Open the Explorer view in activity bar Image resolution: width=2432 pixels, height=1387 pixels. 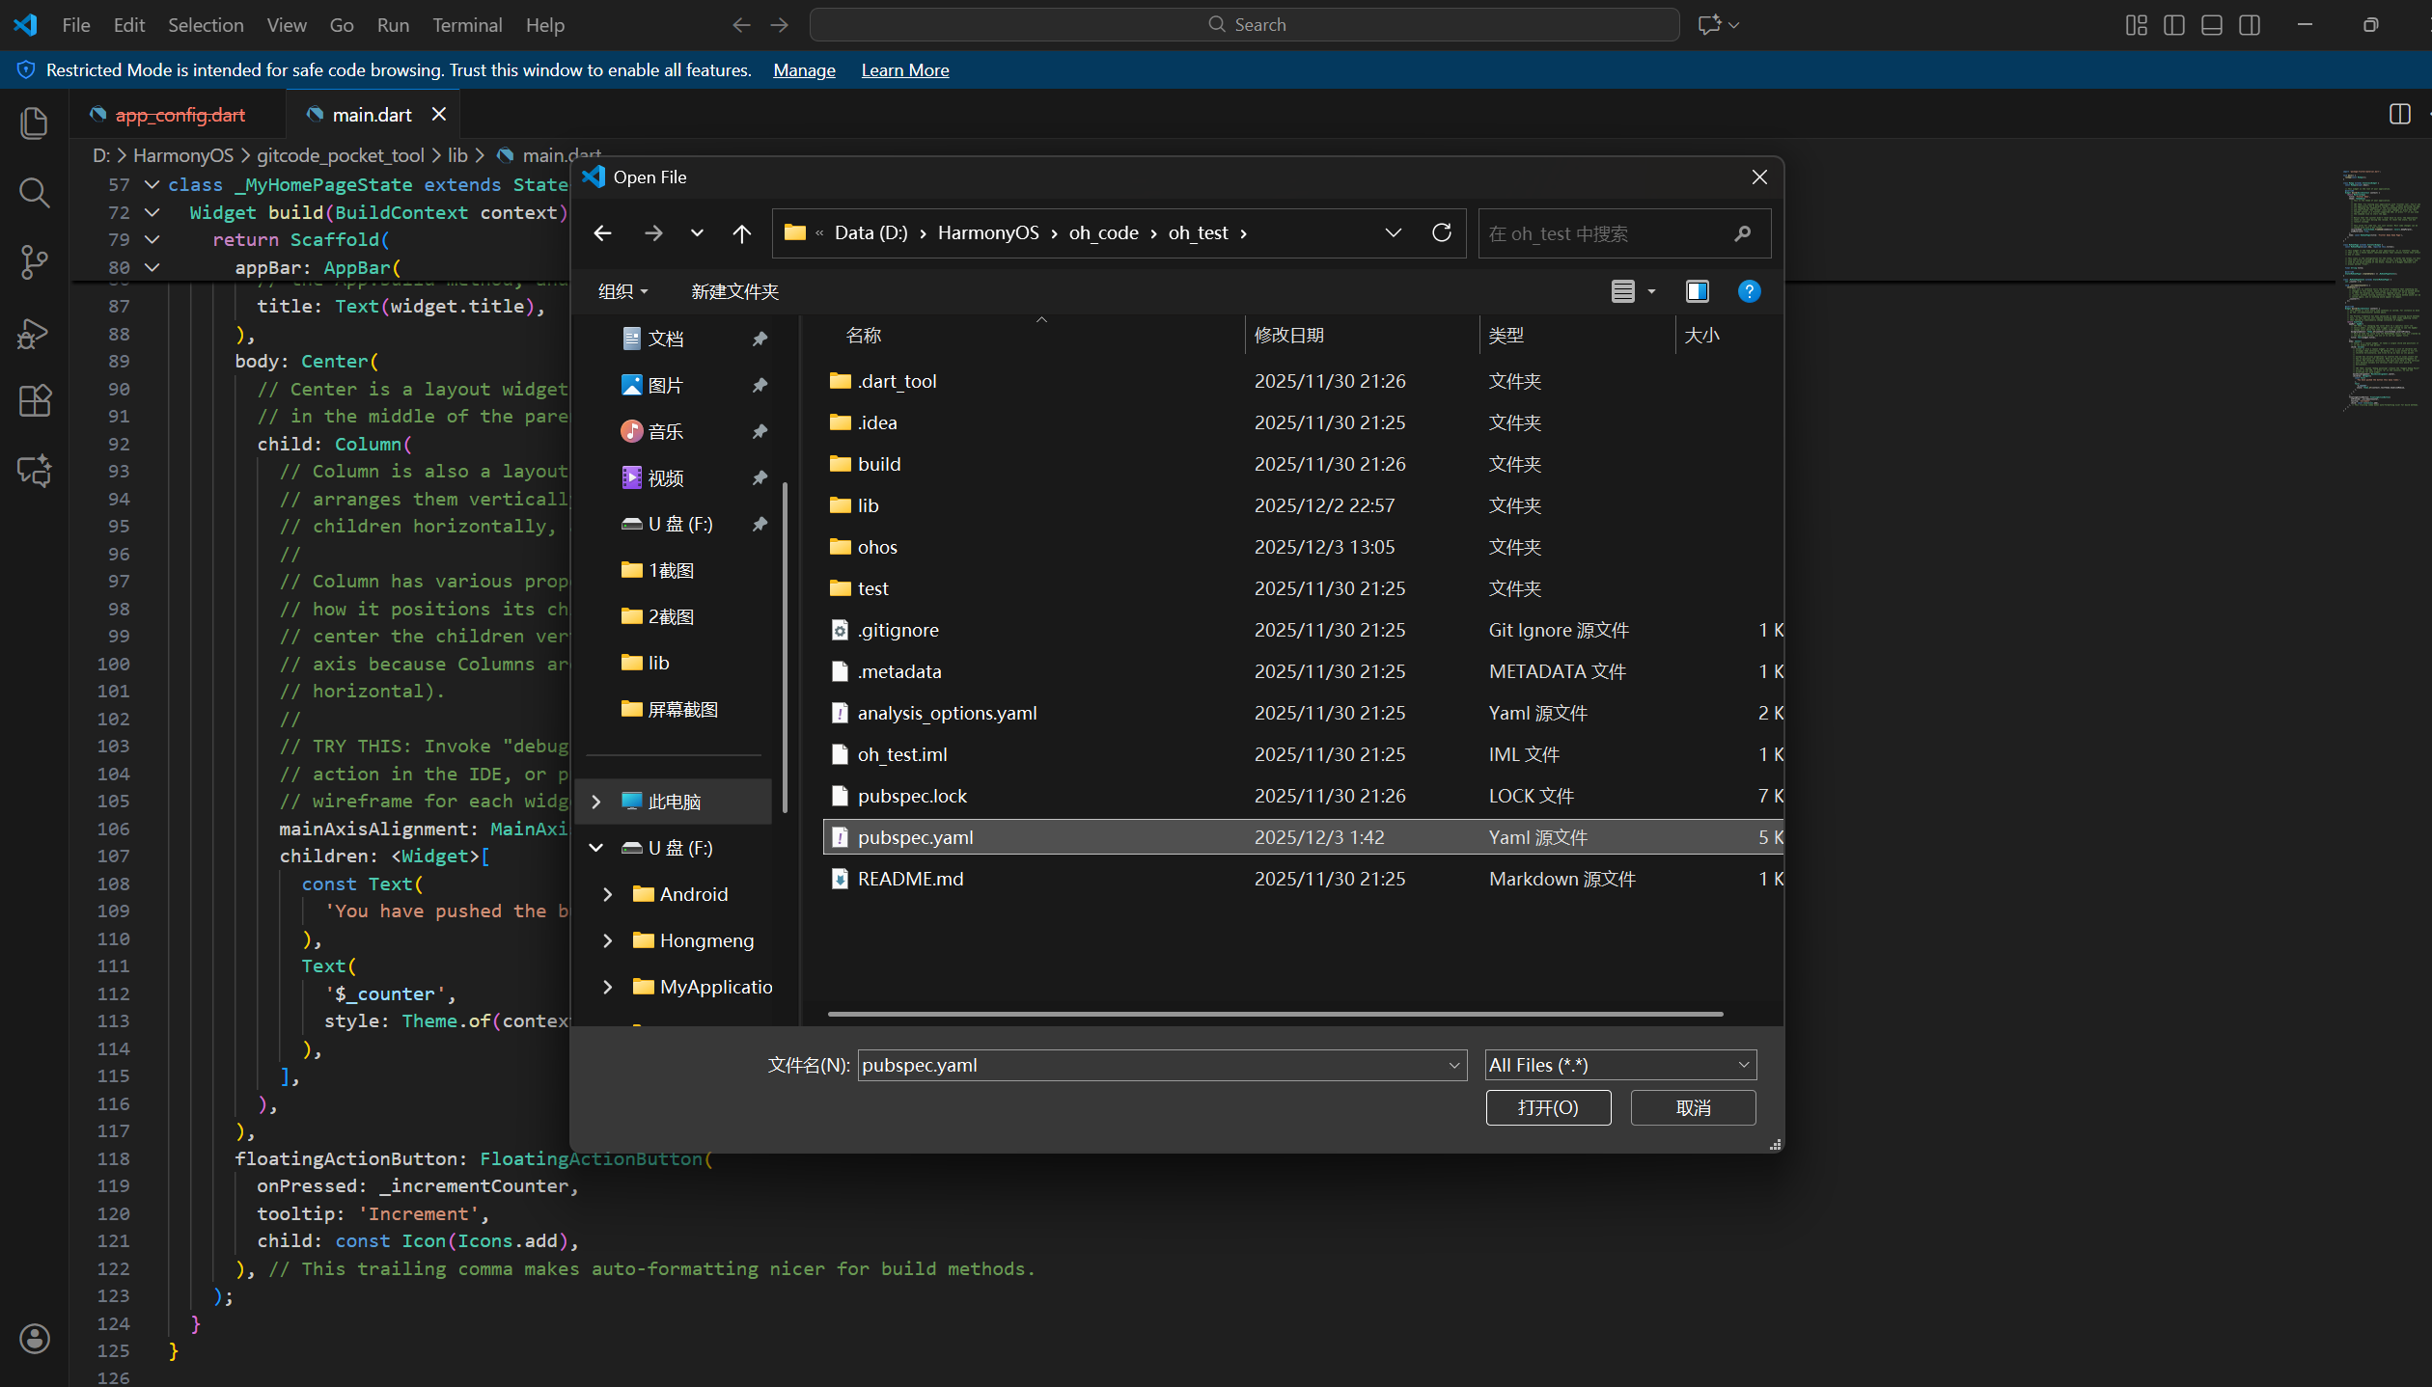click(x=34, y=123)
